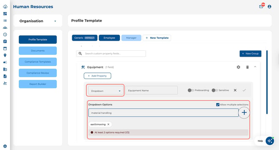Click the Human Resources title

(33, 7)
